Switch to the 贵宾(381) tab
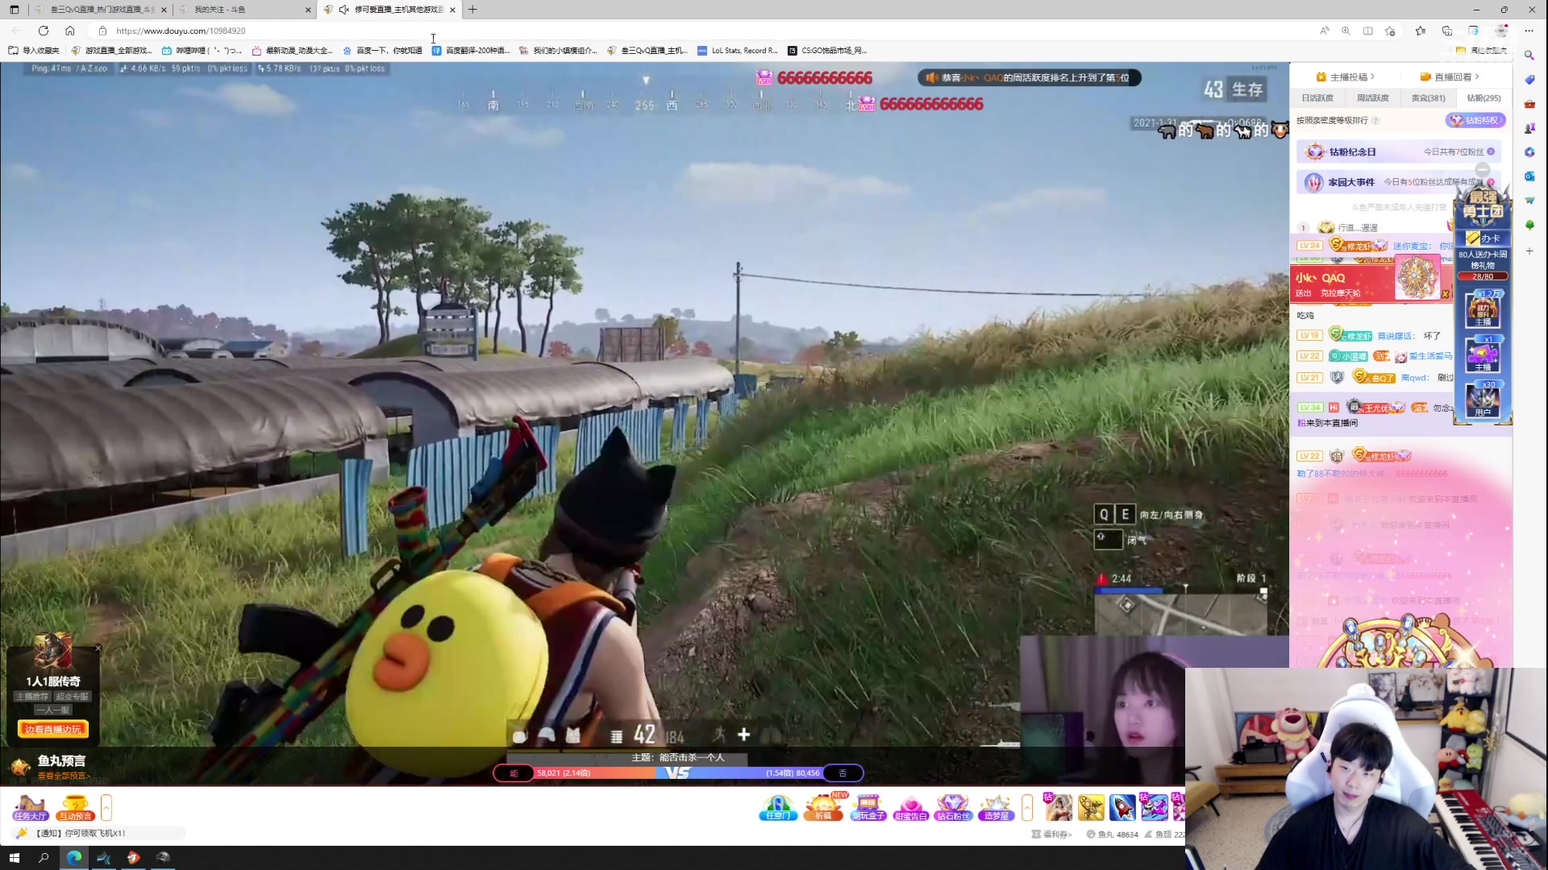The image size is (1548, 870). click(1428, 97)
